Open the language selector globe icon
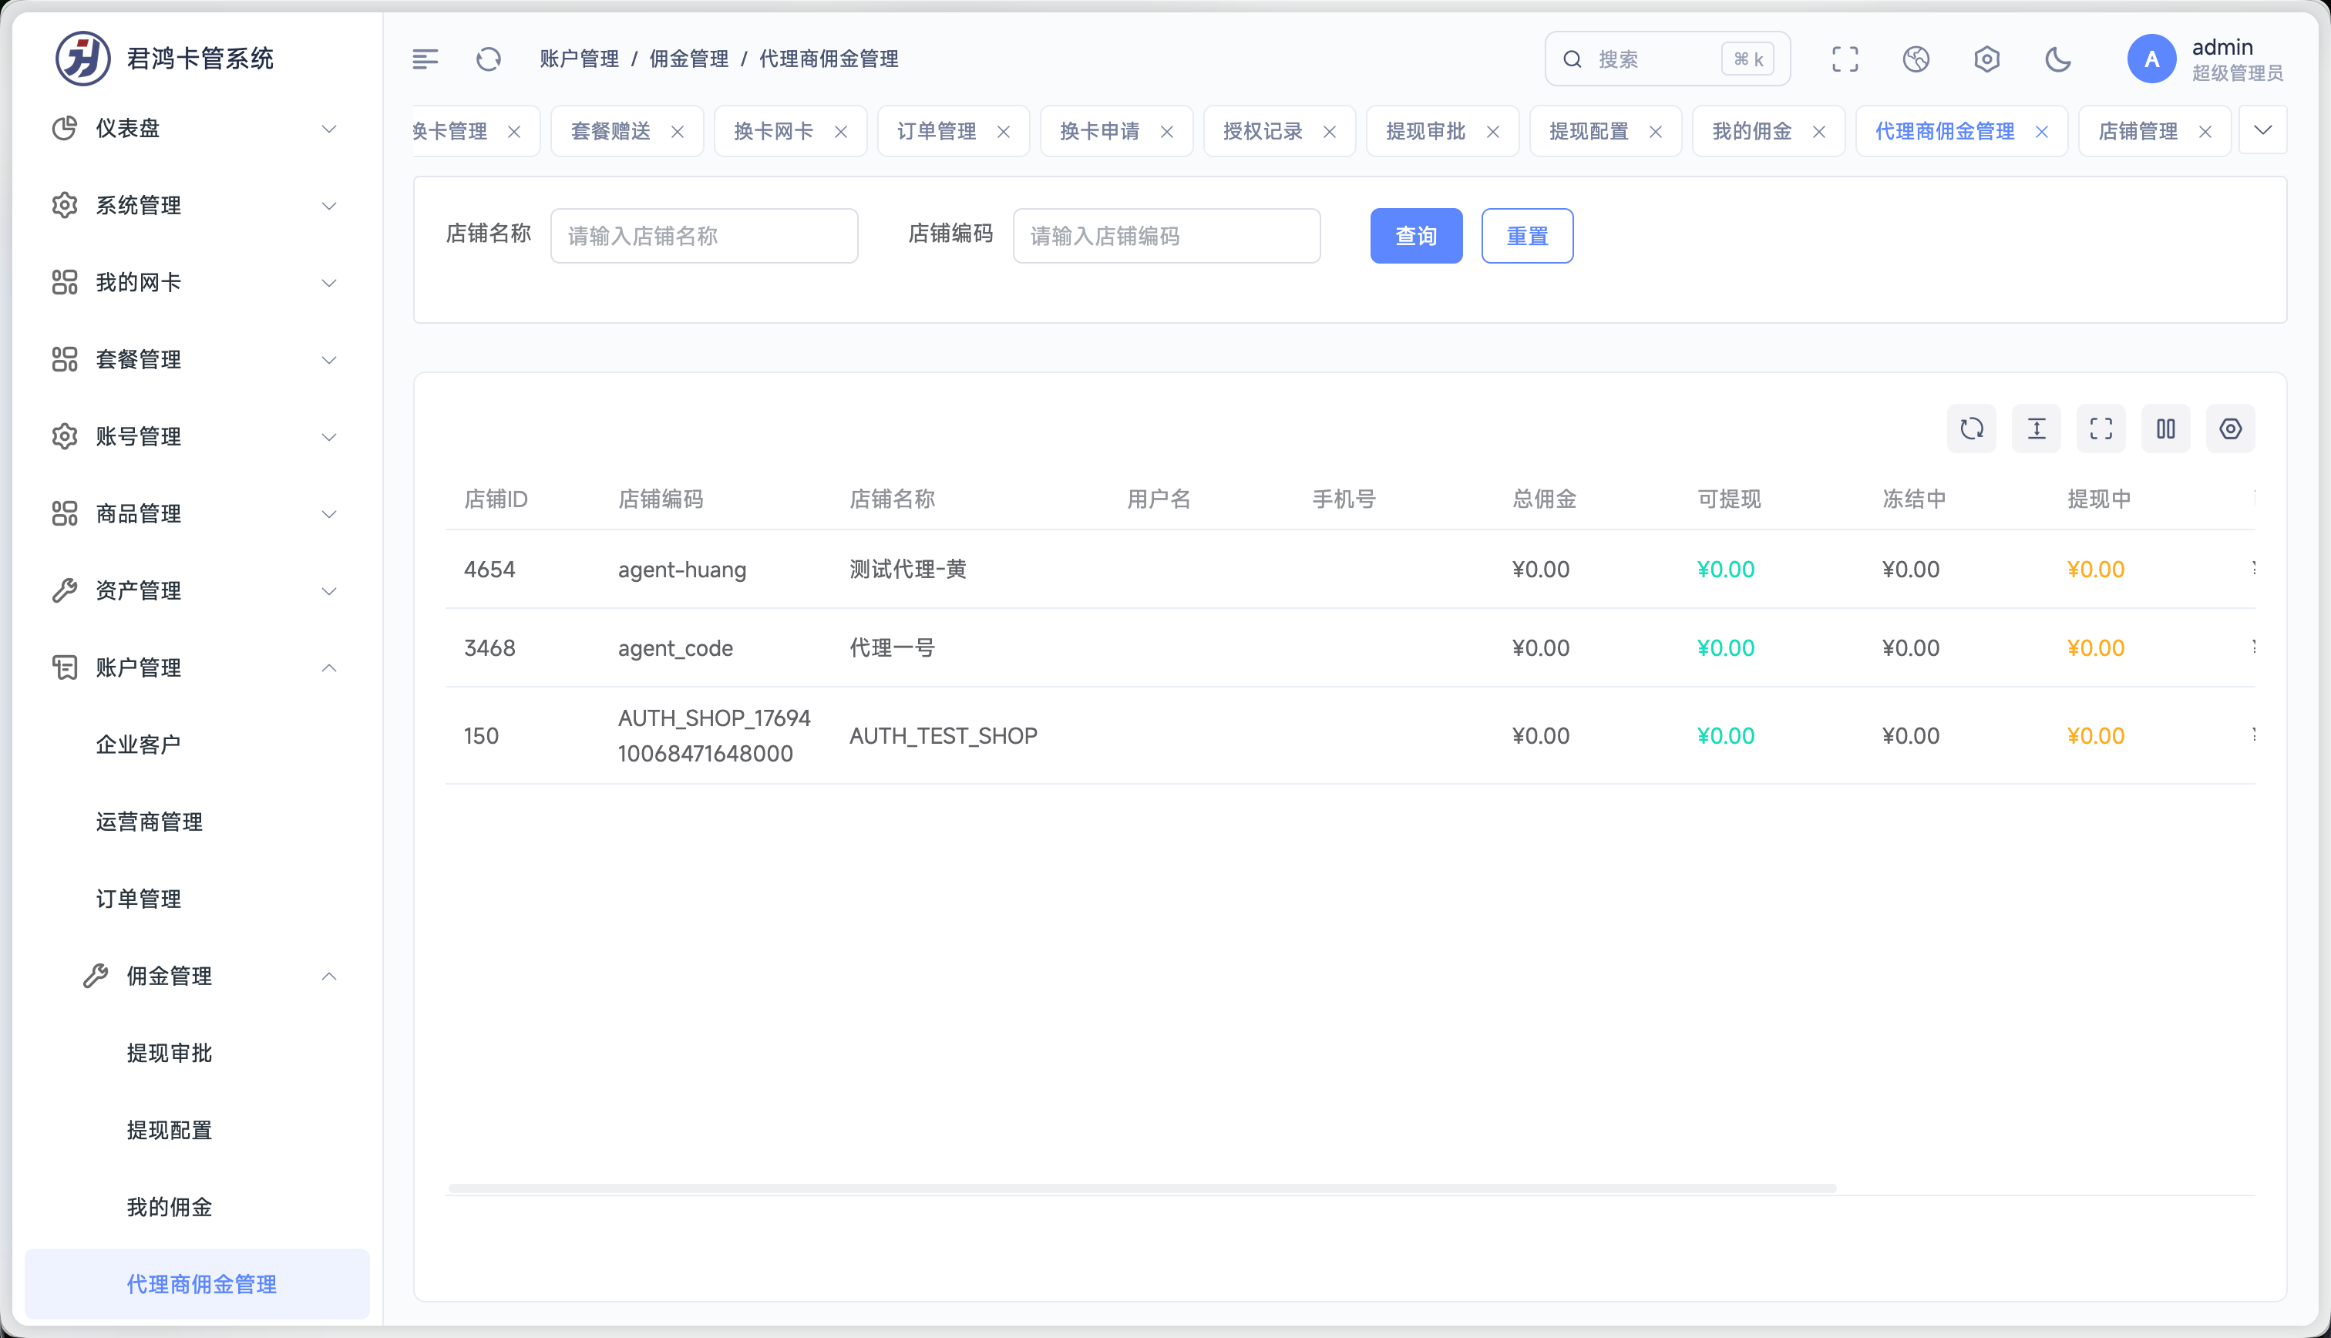 tap(1916, 59)
